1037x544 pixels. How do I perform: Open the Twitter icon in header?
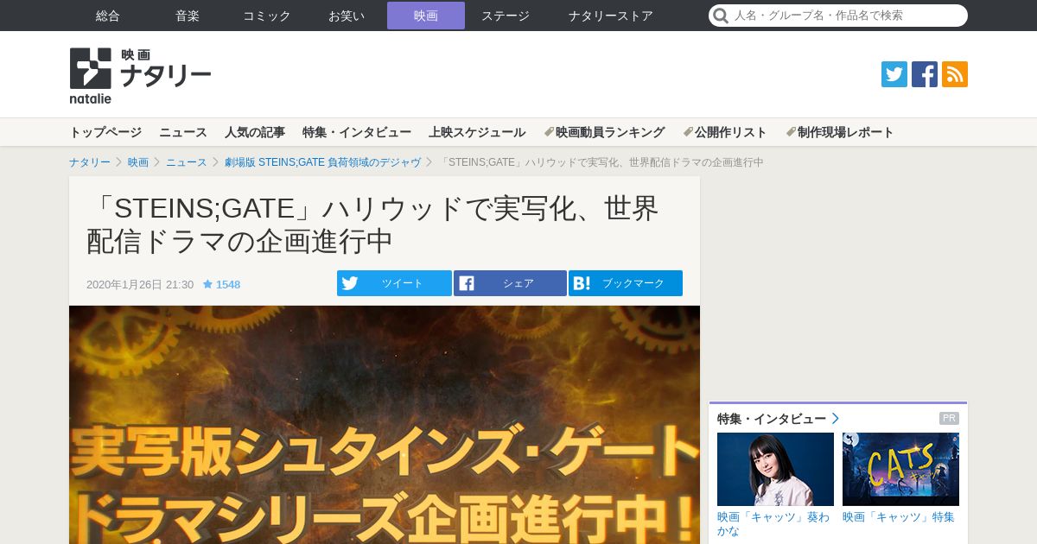894,74
